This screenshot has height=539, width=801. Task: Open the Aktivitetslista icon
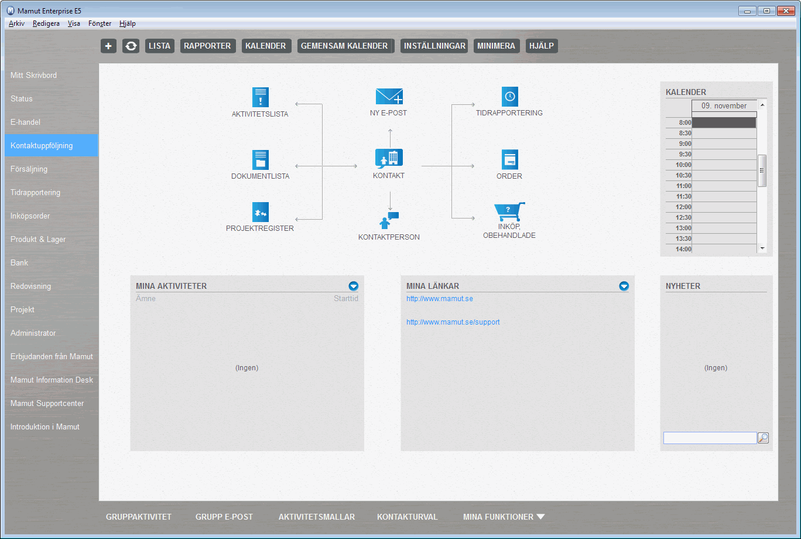(261, 97)
